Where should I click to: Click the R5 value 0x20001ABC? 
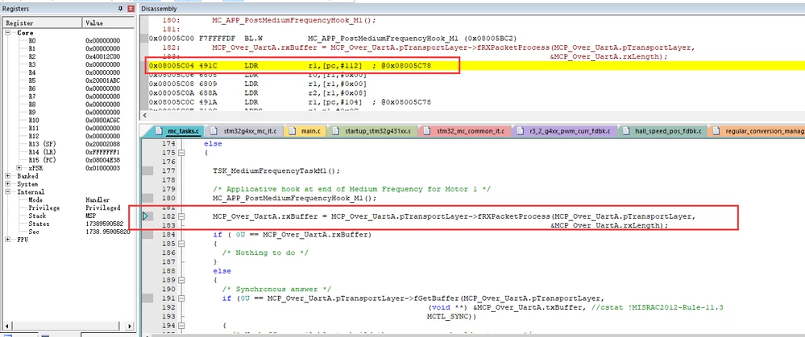(102, 80)
